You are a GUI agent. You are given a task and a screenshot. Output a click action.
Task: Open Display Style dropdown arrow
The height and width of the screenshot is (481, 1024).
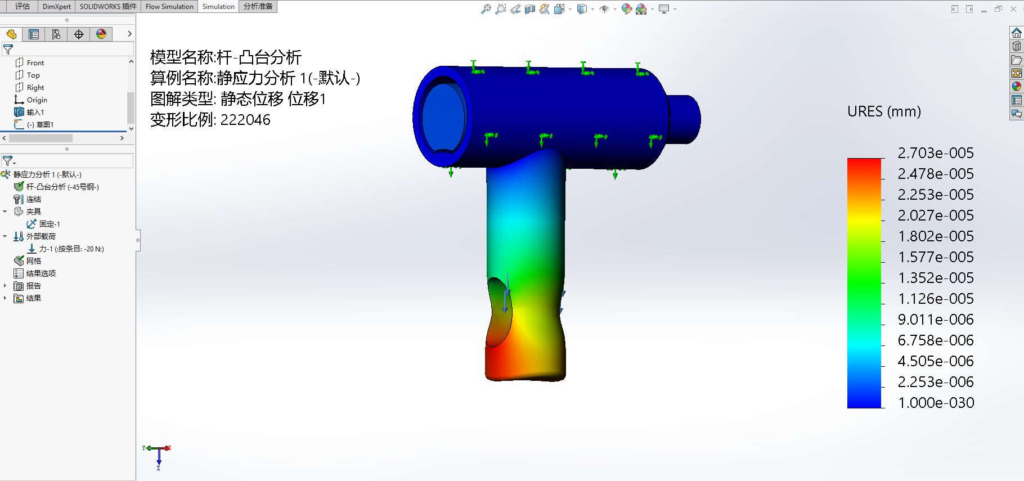592,9
